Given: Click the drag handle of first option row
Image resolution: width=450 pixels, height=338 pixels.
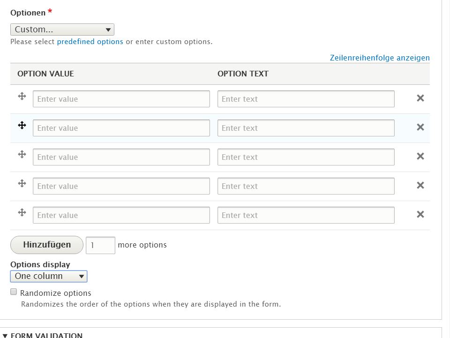Looking at the screenshot, I should click(x=22, y=96).
